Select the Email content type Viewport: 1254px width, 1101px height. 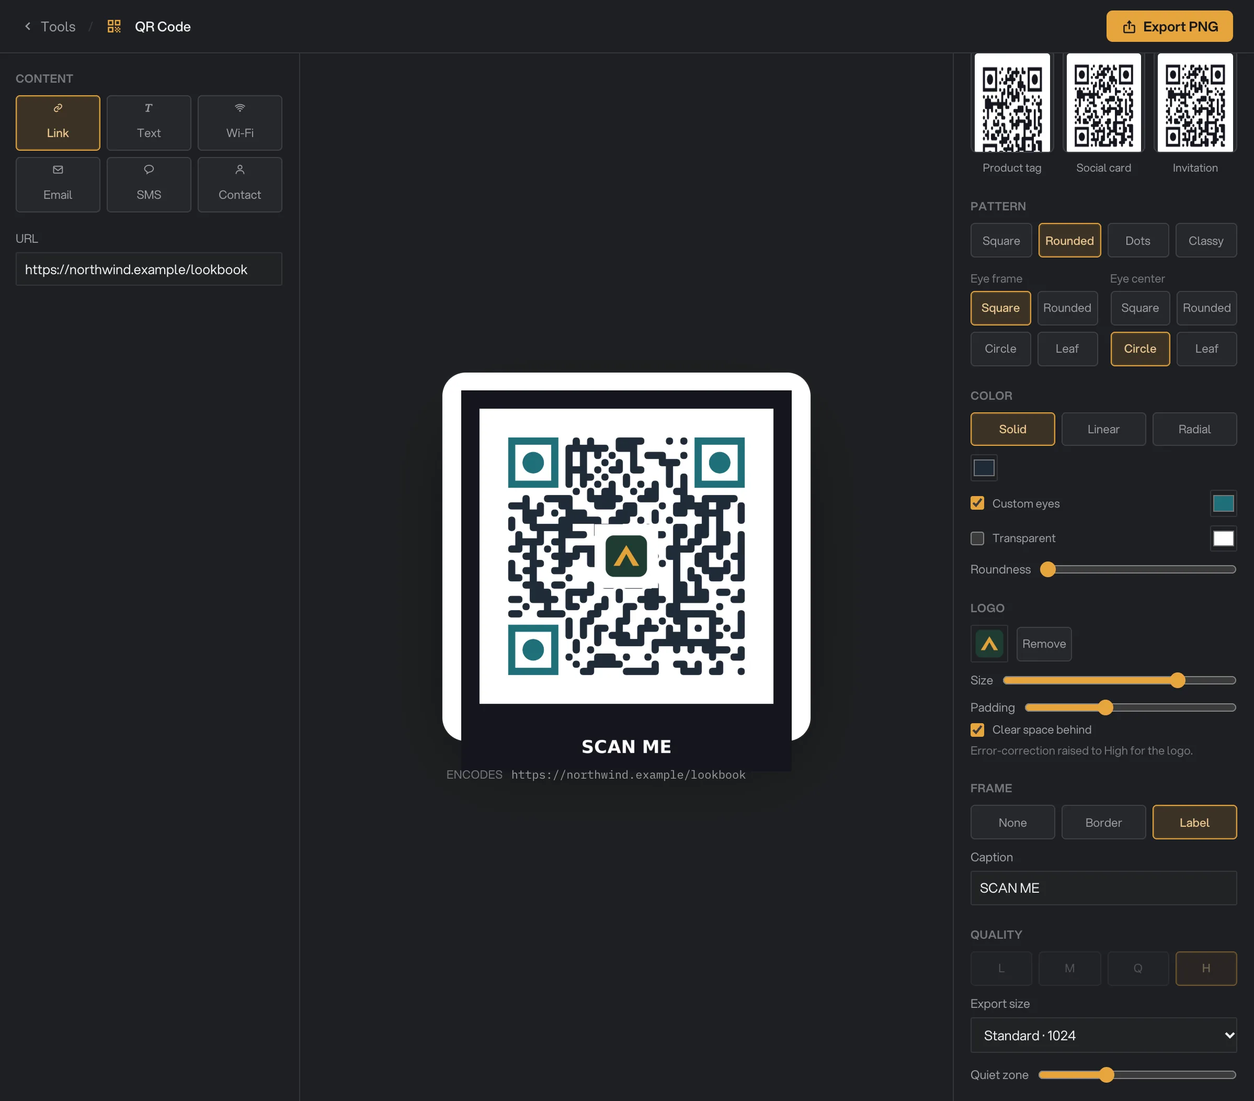[x=58, y=185]
